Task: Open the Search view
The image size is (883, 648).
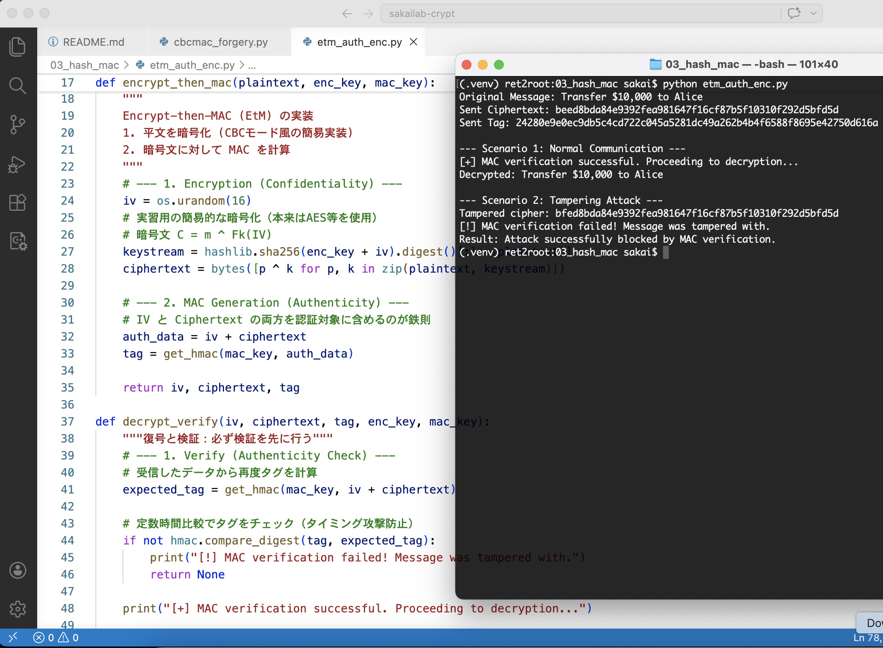Action: pos(17,85)
